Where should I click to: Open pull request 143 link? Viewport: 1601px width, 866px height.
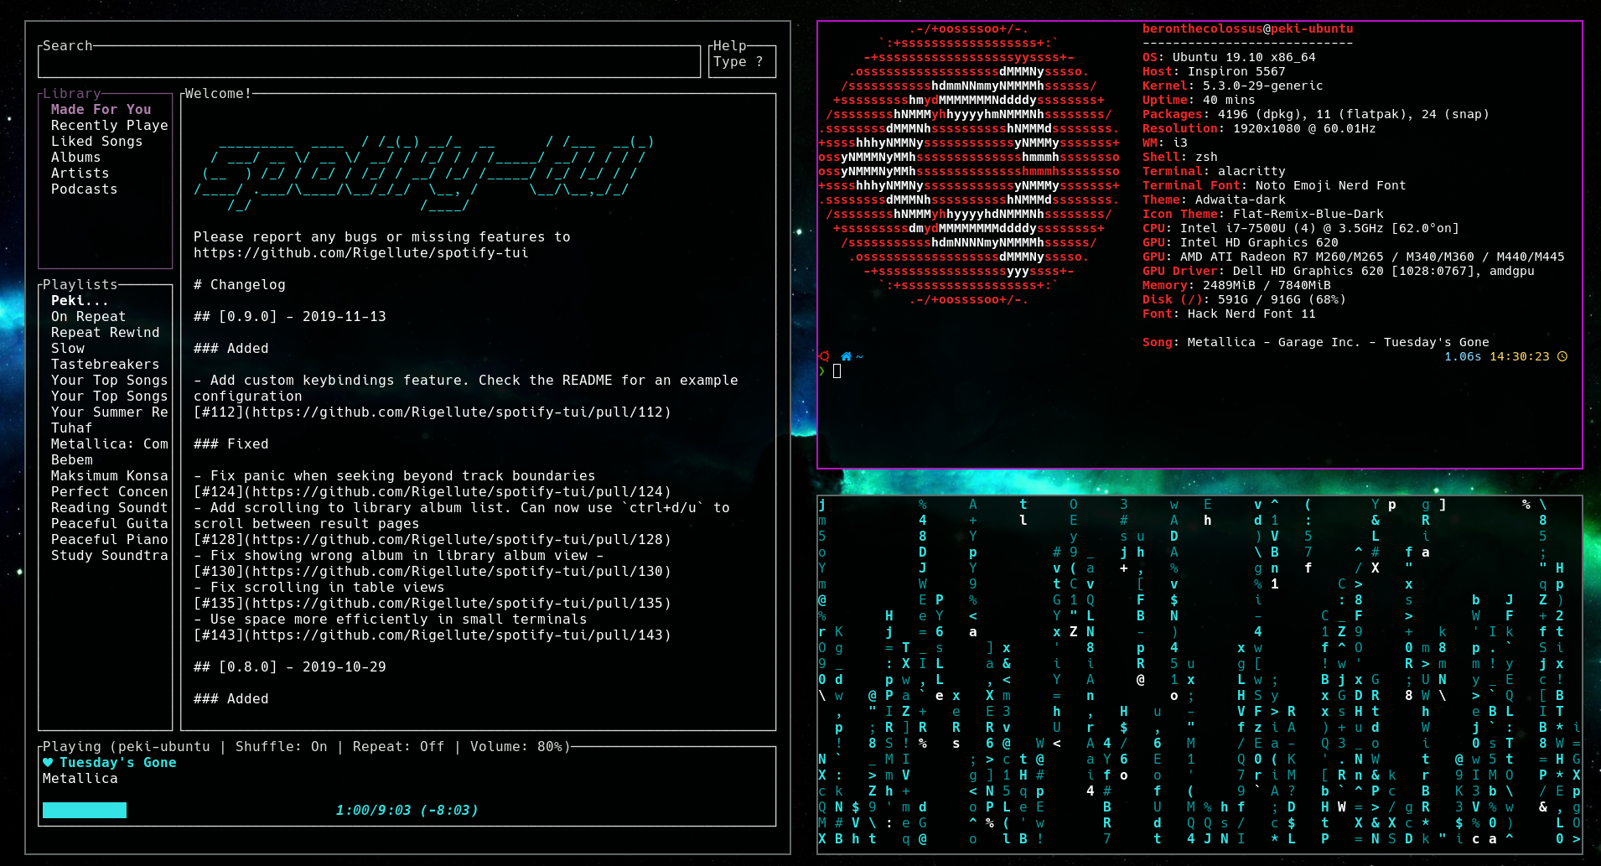click(433, 635)
